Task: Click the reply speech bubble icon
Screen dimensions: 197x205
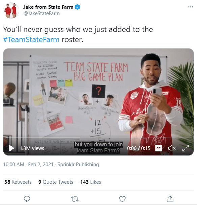Action: [27, 199]
